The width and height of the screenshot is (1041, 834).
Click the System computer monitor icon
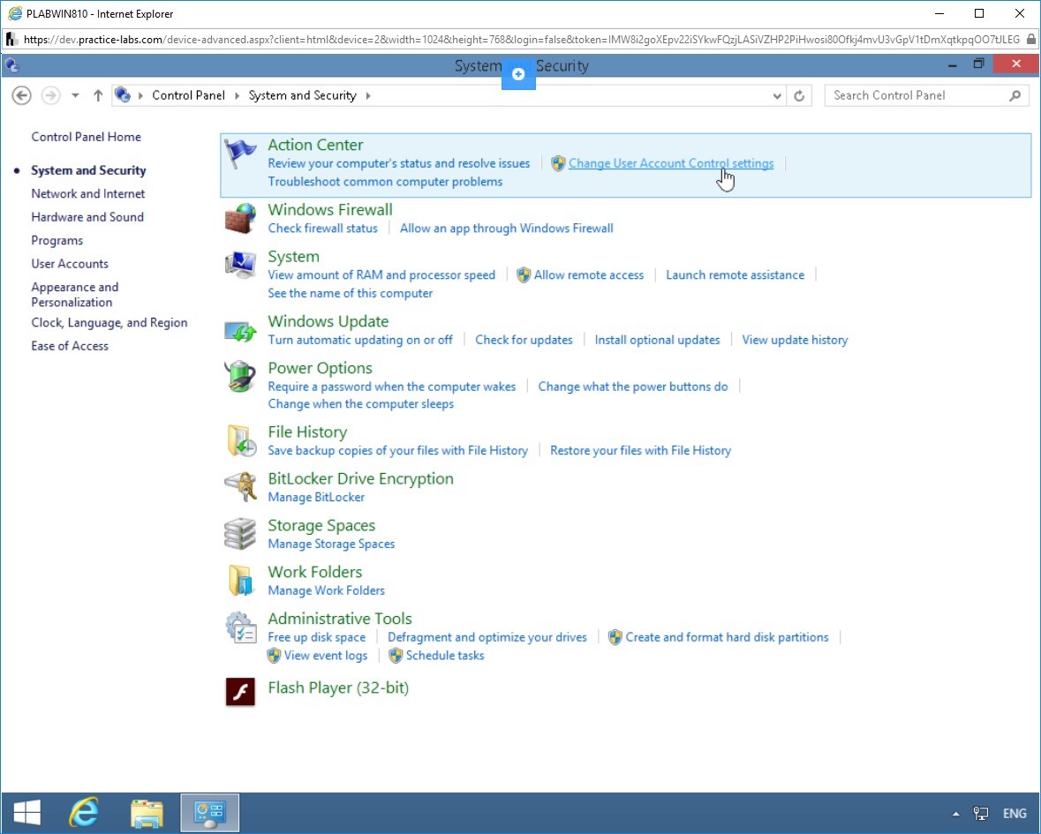click(x=239, y=266)
